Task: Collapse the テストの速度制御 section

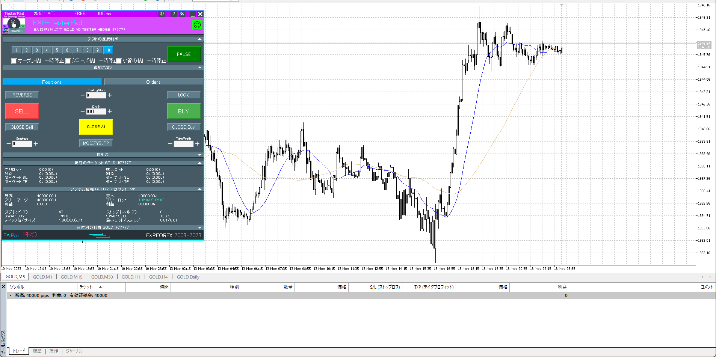Action: (199, 39)
